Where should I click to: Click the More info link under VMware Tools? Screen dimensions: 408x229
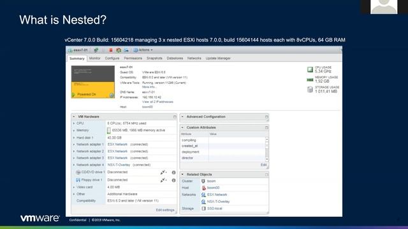point(149,87)
